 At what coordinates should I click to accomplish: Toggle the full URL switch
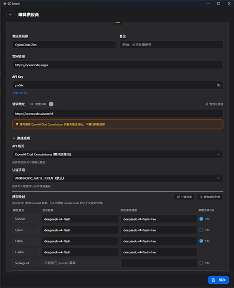(x=51, y=104)
